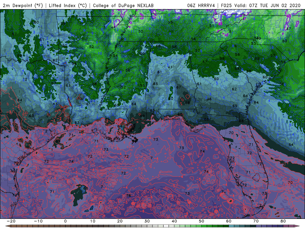Click the "-10" color scale label
The width and height of the screenshot is (305, 228).
(38, 221)
